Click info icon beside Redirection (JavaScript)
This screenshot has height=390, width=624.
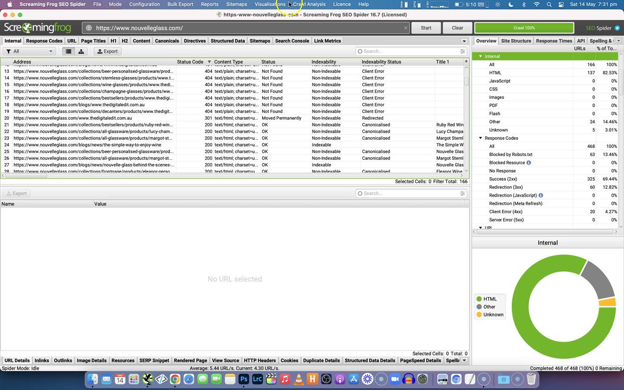coord(541,196)
